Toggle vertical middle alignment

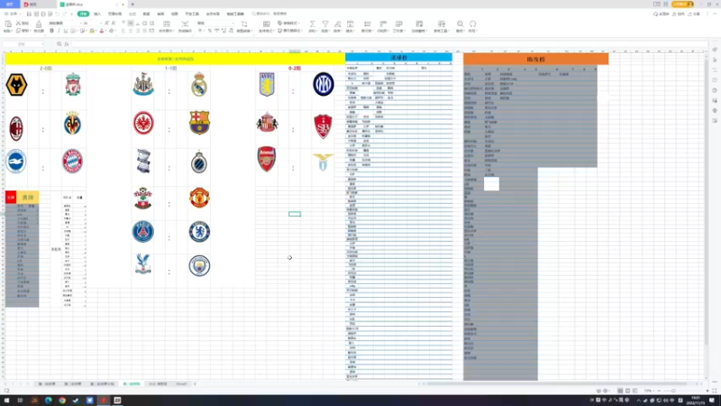pos(131,23)
